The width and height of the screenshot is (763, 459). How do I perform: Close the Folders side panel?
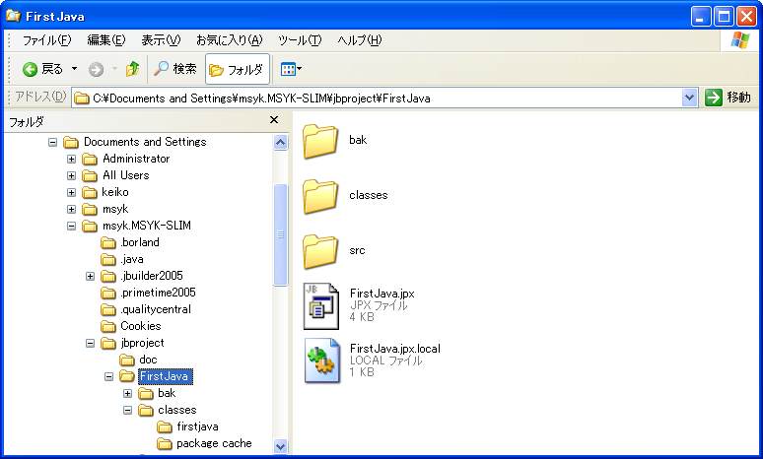pos(274,120)
